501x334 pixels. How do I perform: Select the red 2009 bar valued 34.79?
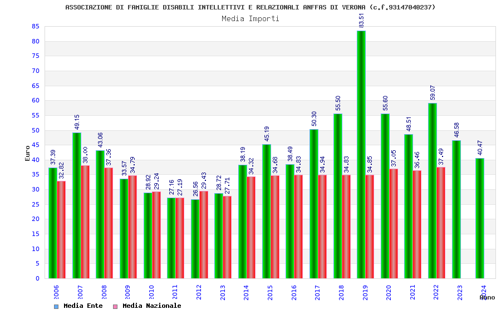coord(132,227)
